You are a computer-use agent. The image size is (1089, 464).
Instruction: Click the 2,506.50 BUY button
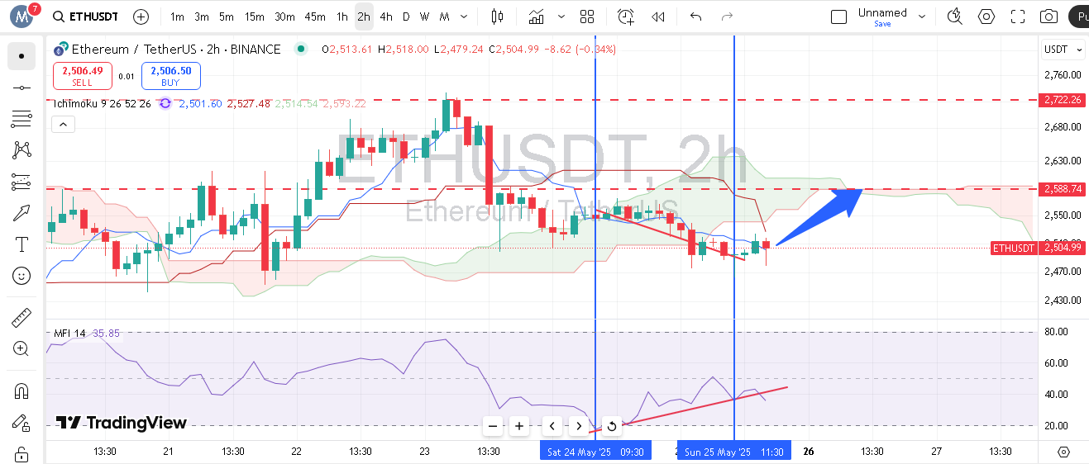pyautogui.click(x=170, y=76)
